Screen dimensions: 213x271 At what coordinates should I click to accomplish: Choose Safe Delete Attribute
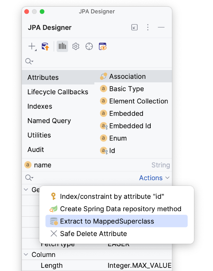pyautogui.click(x=93, y=234)
